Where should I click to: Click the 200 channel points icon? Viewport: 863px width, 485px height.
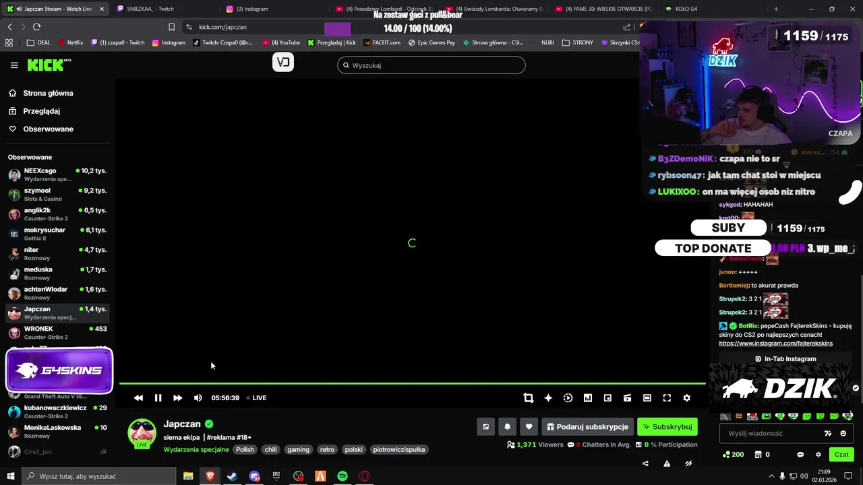[x=733, y=455]
